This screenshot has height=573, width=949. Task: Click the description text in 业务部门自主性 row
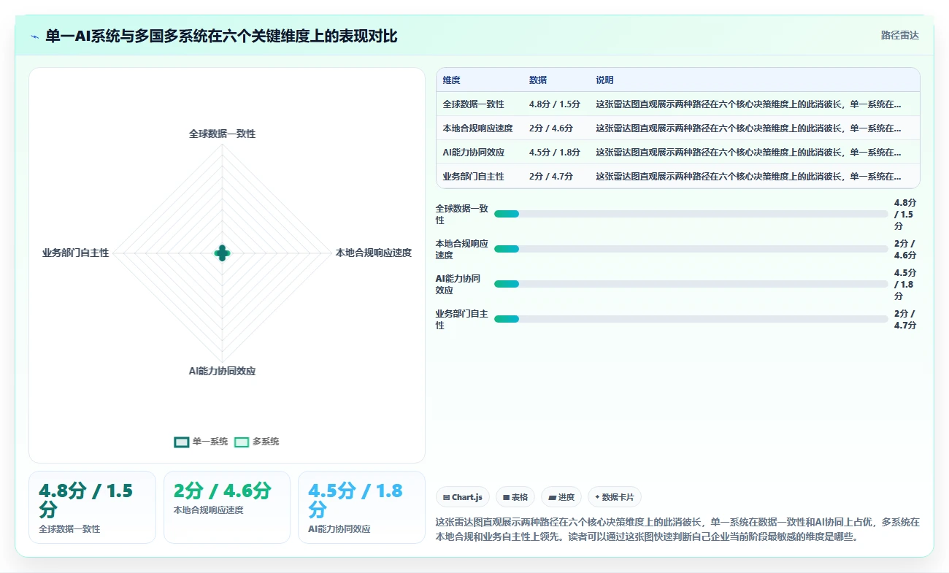coord(748,177)
